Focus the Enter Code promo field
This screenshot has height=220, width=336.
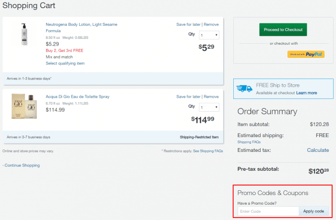pos(268,211)
